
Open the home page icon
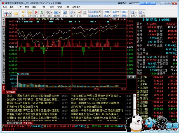pyautogui.click(x=6, y=14)
